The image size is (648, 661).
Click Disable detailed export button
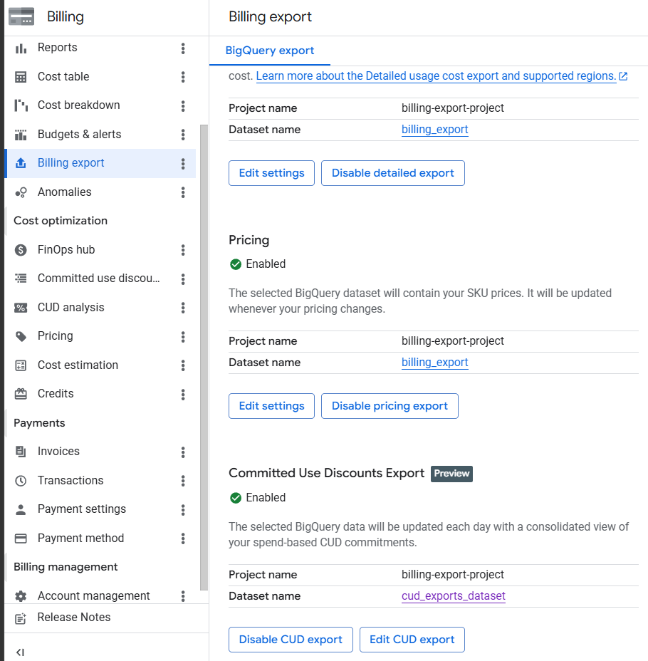tap(392, 173)
